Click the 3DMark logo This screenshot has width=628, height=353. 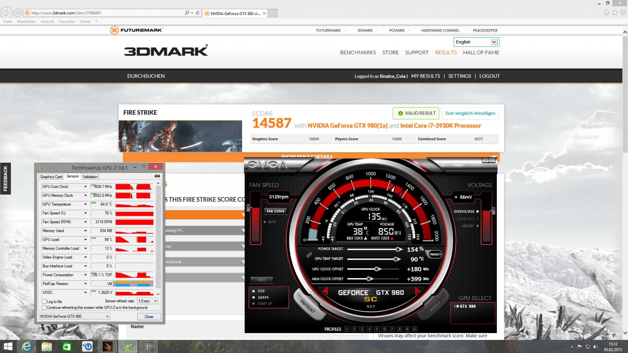click(x=166, y=51)
